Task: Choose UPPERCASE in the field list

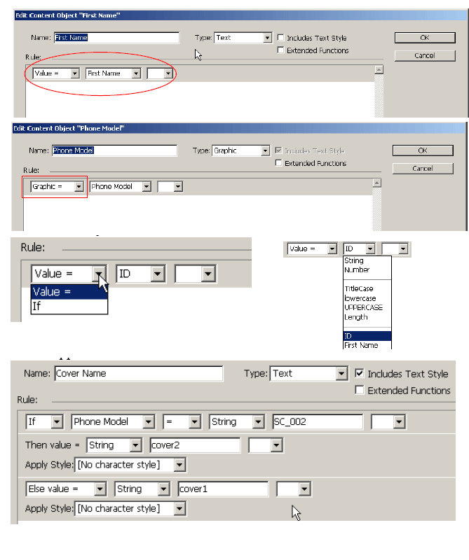Action: pos(363,307)
